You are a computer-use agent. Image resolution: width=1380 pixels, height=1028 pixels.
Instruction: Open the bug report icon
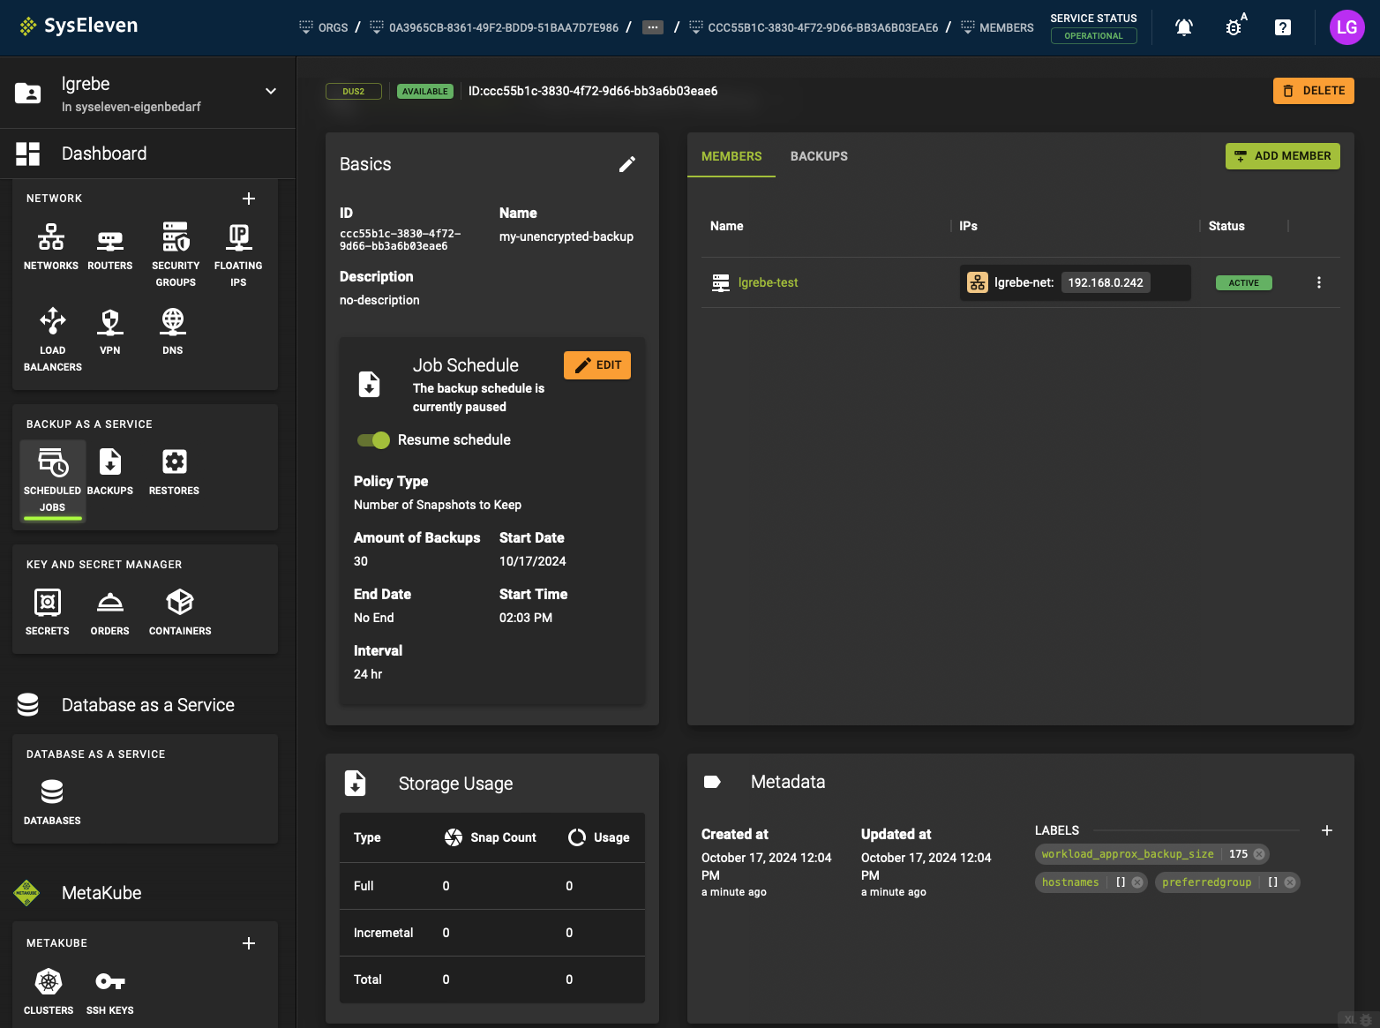pos(1234,27)
